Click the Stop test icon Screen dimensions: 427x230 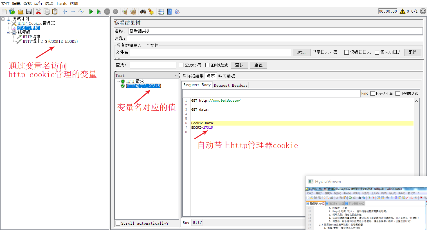[x=107, y=12]
